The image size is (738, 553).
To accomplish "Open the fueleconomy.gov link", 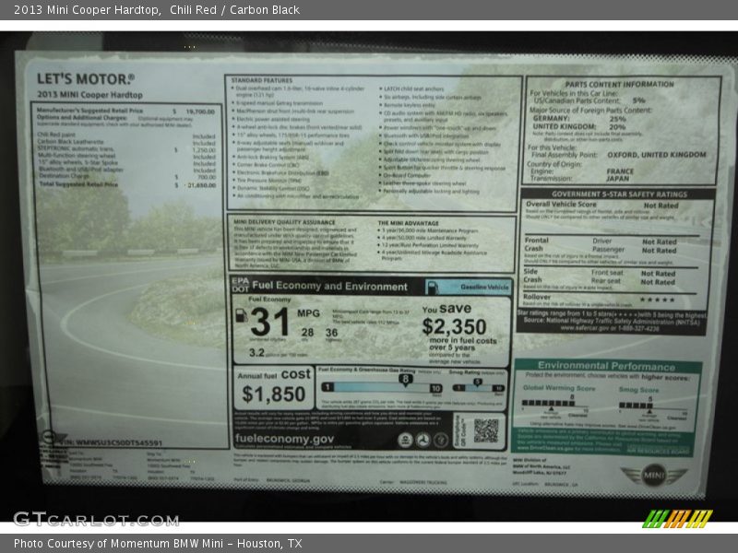I will click(x=284, y=440).
